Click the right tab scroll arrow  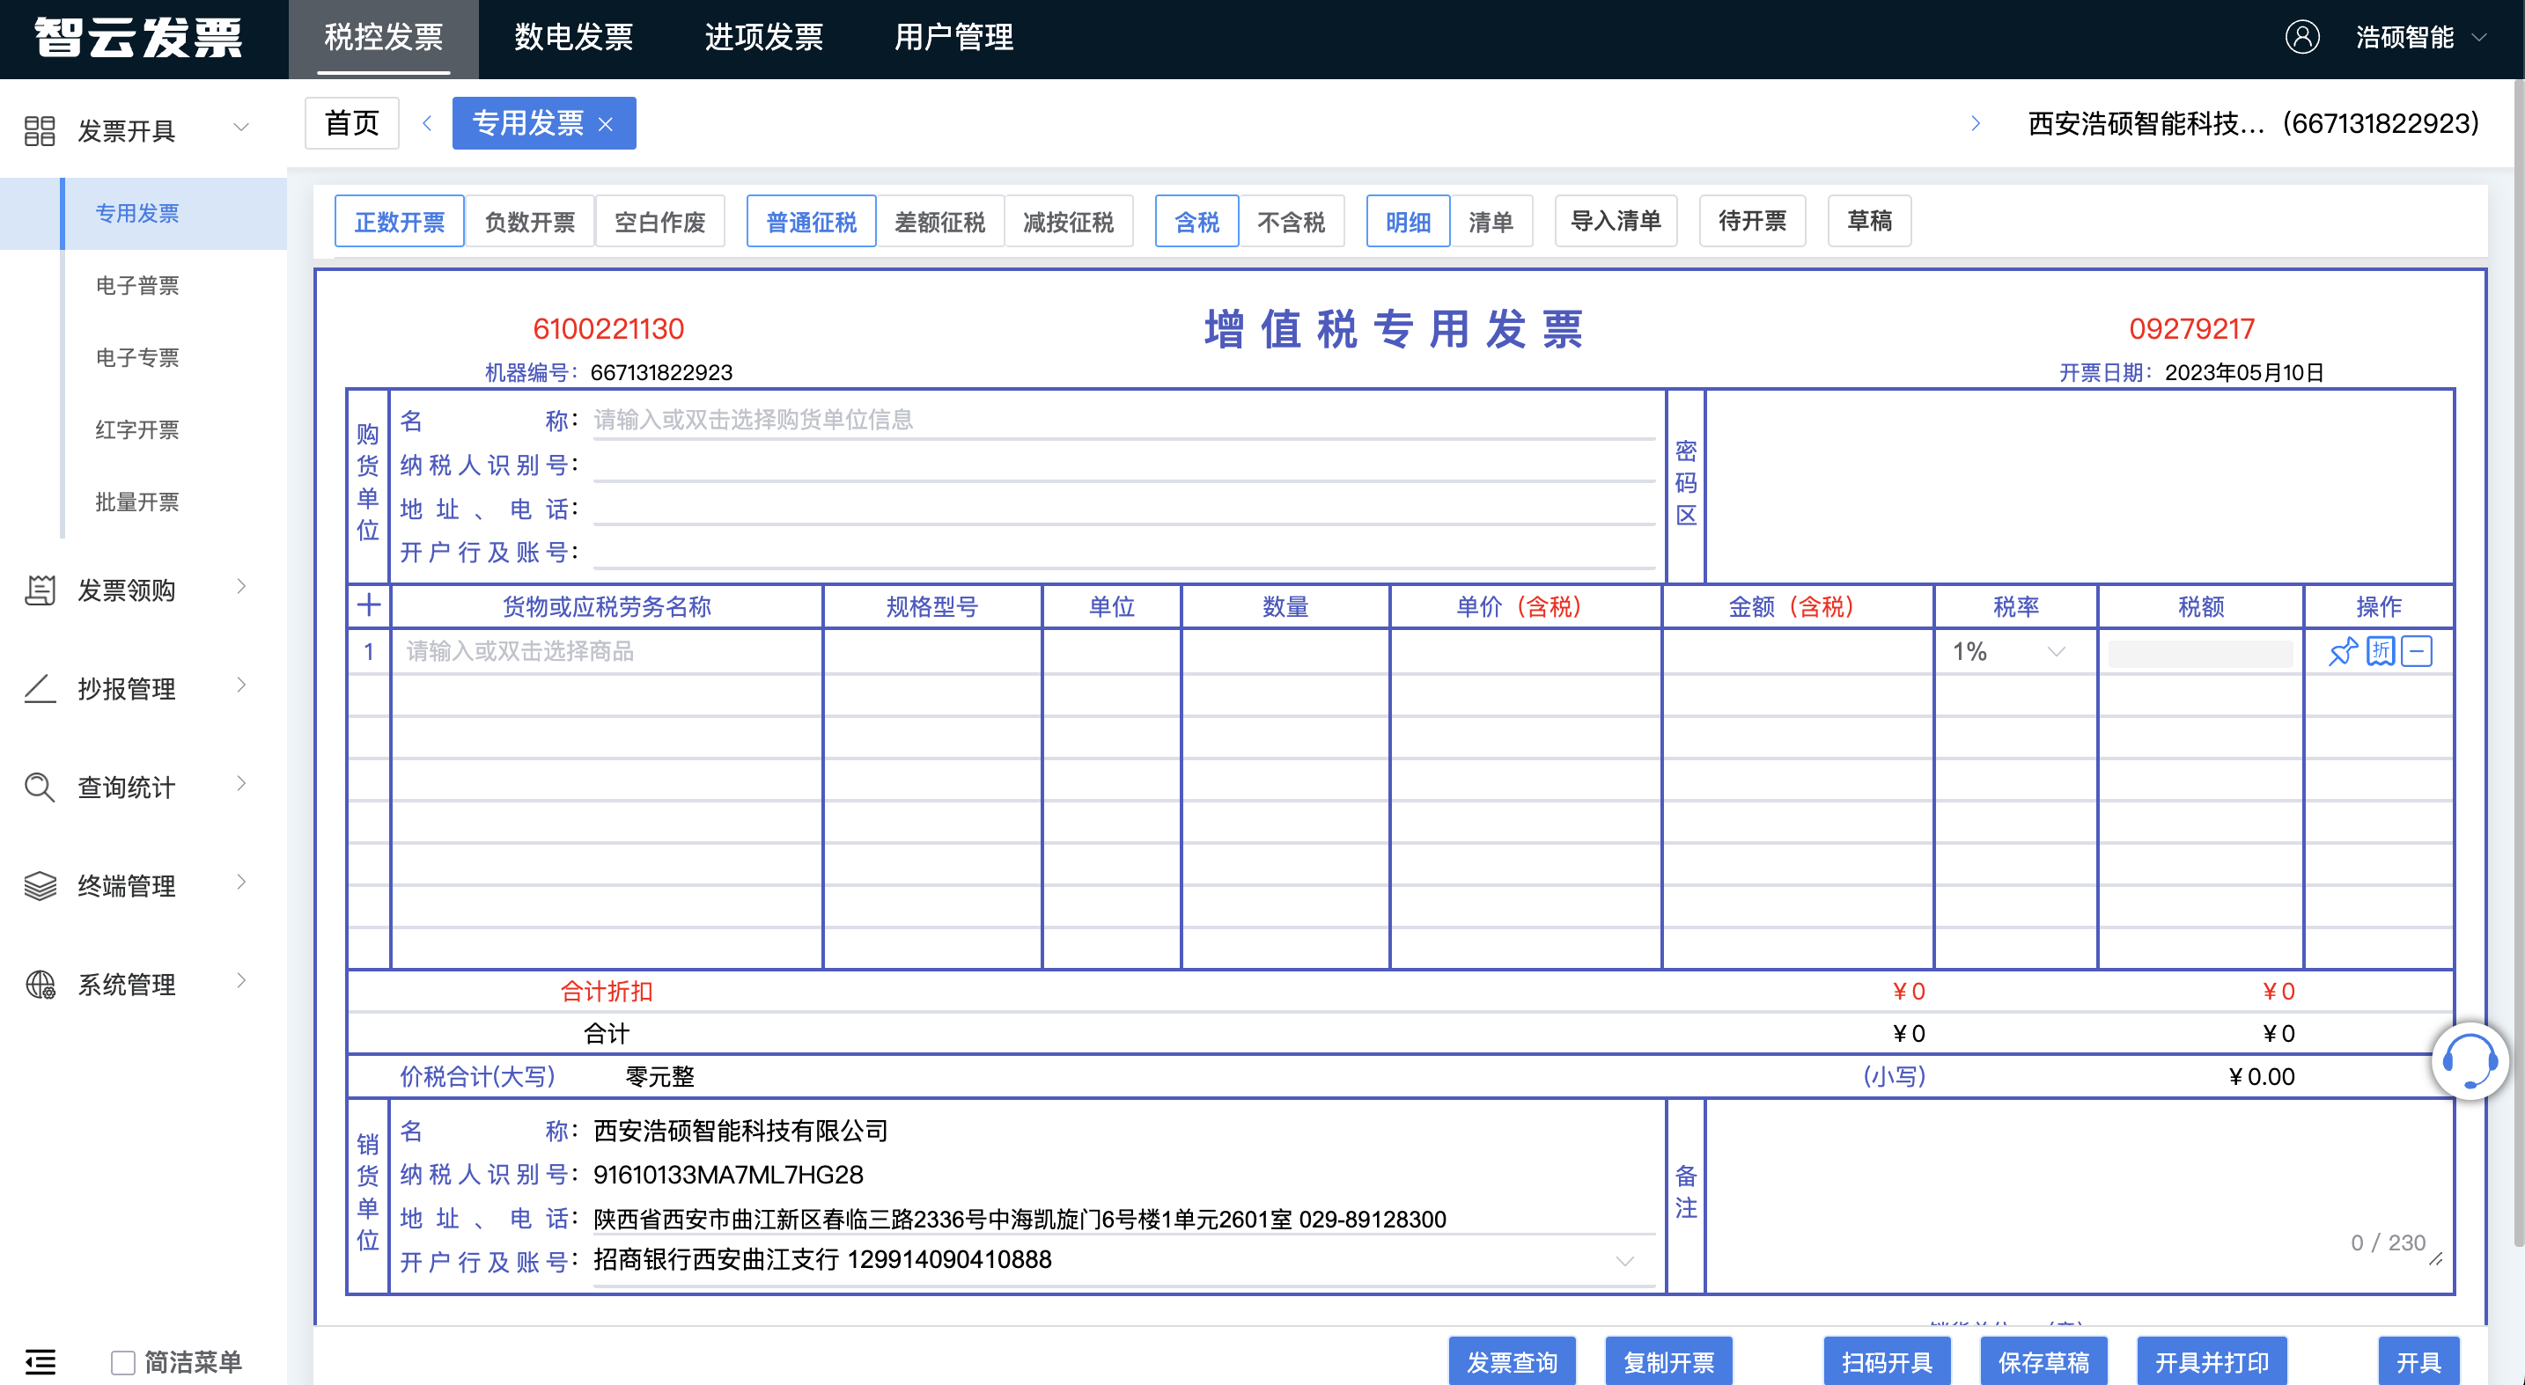[x=1975, y=123]
